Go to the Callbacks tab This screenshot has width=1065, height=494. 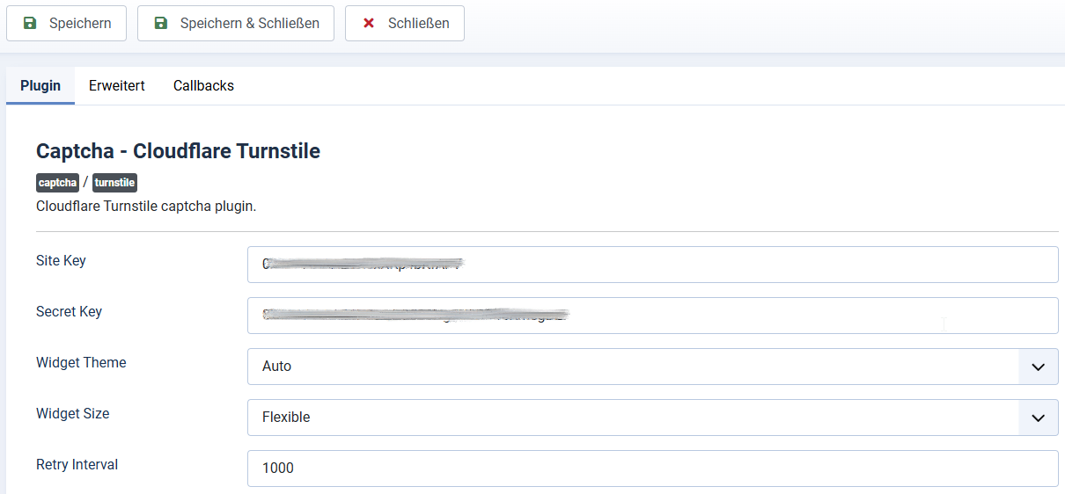[203, 86]
